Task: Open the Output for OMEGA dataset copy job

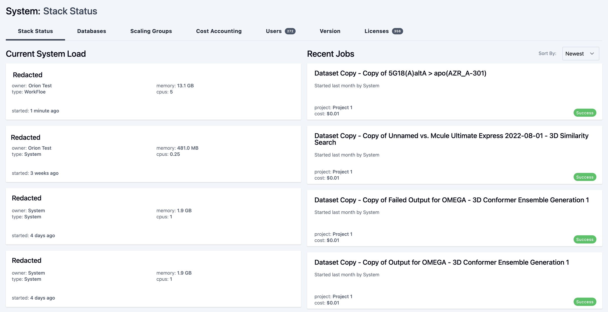Action: click(x=442, y=262)
